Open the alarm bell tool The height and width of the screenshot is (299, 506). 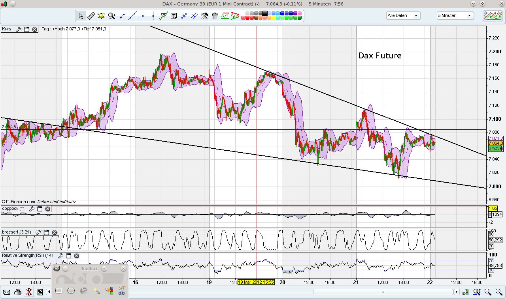pos(101,16)
